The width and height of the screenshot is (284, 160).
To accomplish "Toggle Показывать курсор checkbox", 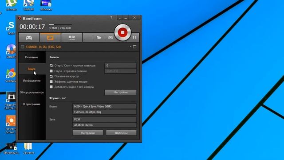I will pyautogui.click(x=51, y=76).
